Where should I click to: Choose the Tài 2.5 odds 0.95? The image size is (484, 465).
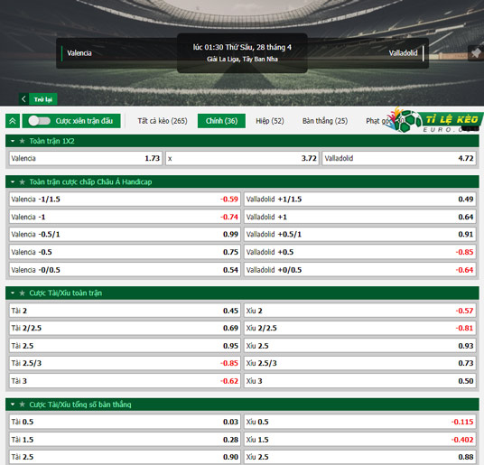tap(125, 346)
